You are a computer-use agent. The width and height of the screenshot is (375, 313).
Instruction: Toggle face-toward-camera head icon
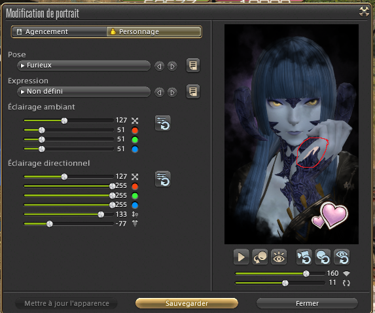pyautogui.click(x=260, y=257)
